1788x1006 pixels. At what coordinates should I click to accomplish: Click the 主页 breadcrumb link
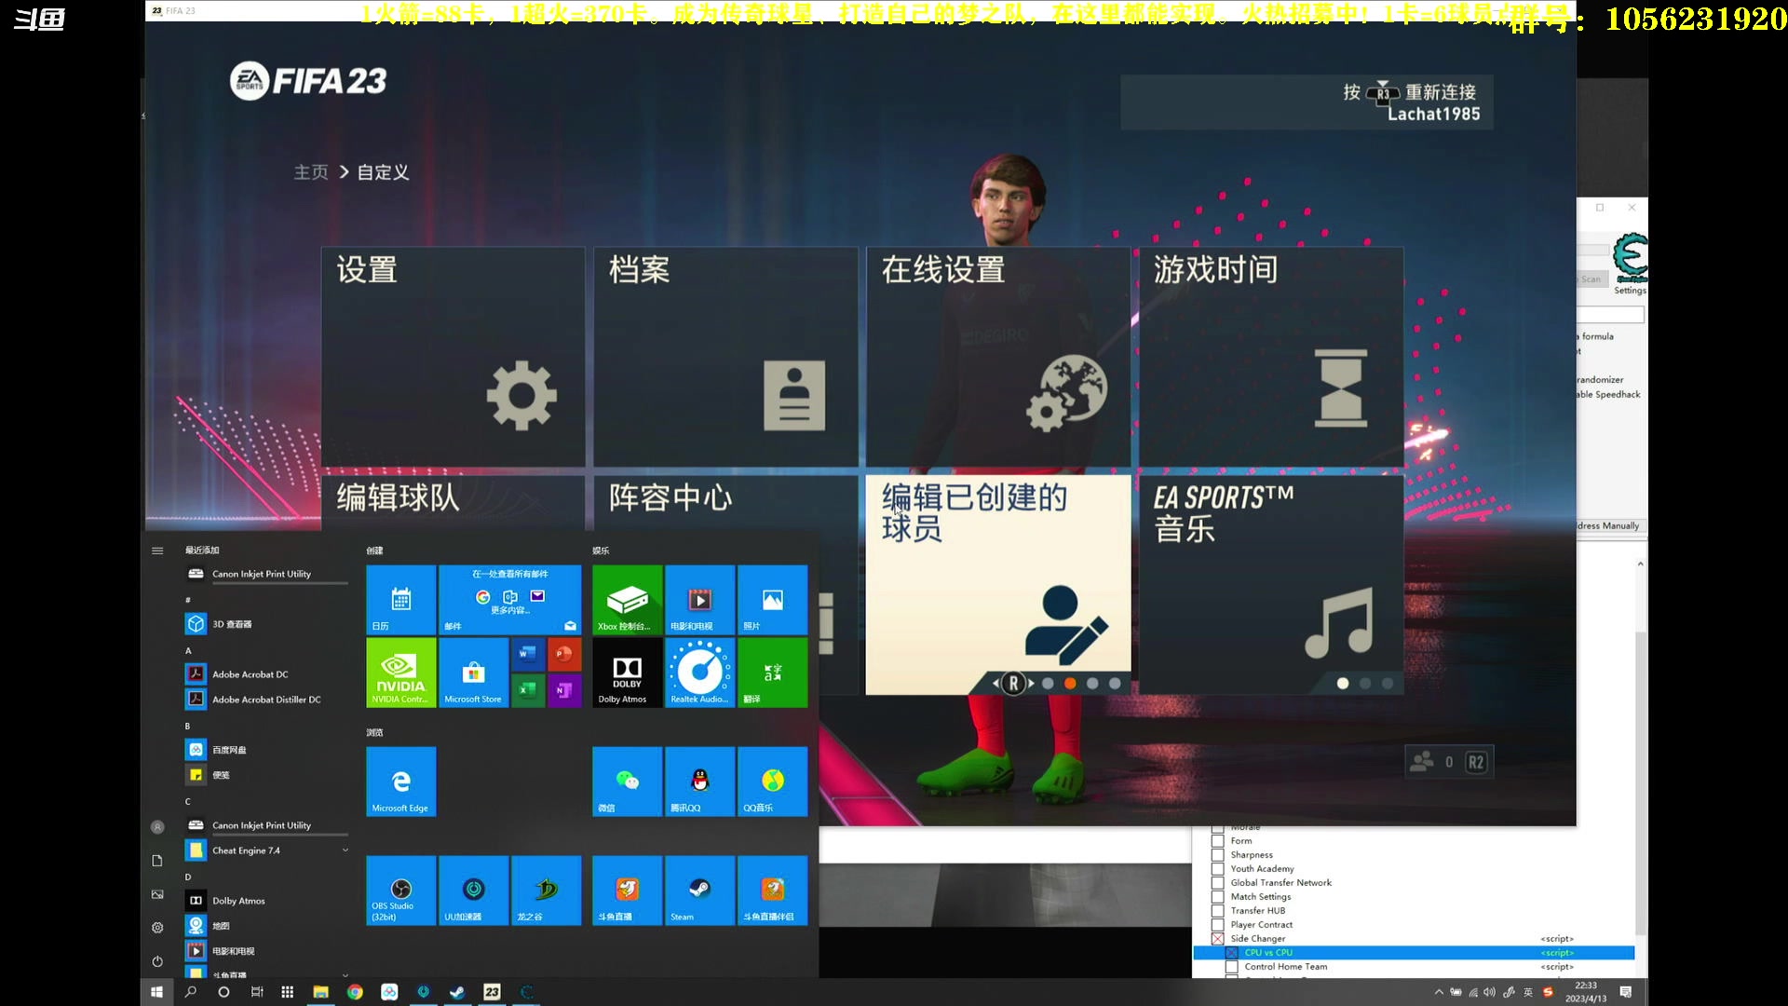coord(311,172)
